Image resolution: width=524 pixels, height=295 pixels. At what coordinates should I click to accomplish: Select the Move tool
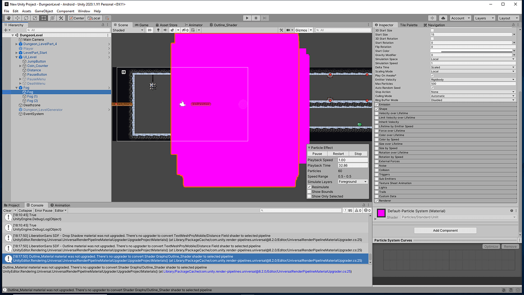point(16,18)
